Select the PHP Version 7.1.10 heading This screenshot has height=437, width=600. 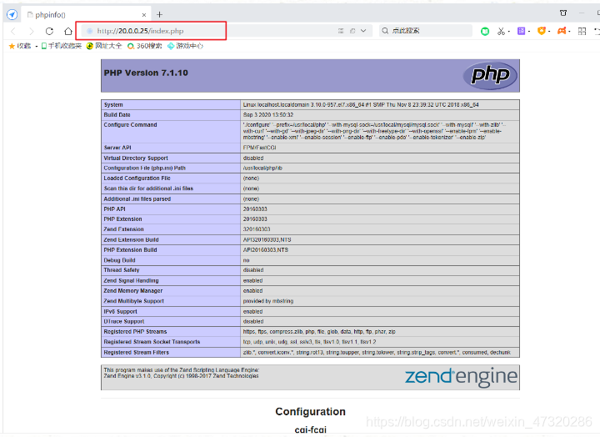146,73
